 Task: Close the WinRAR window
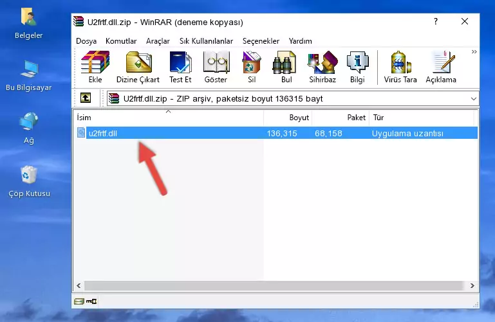pos(464,21)
